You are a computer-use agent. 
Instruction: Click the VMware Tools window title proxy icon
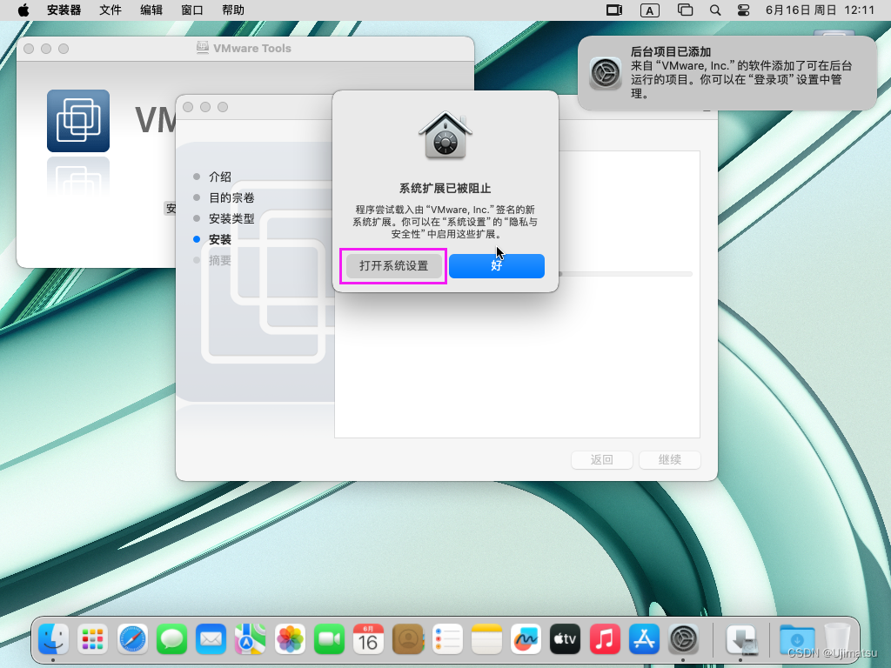pyautogui.click(x=202, y=48)
